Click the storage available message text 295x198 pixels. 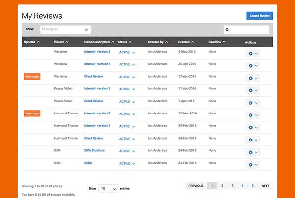pyautogui.click(x=48, y=195)
